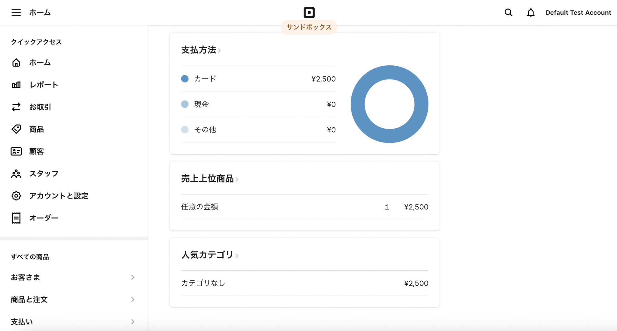Click the カード blue legend dot

[185, 79]
